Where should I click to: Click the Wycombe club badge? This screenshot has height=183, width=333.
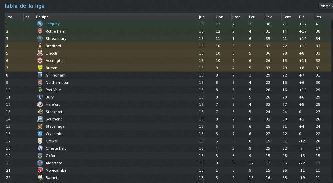(40, 134)
